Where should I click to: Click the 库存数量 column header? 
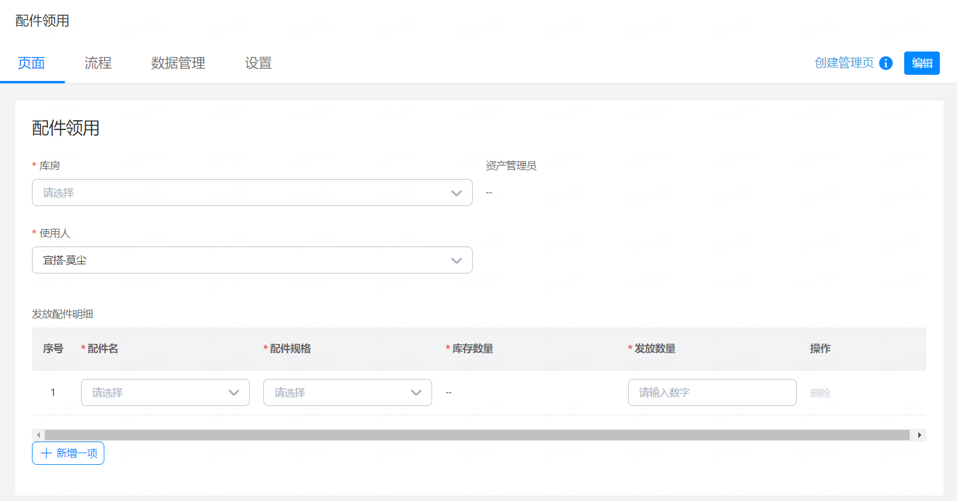click(x=470, y=348)
